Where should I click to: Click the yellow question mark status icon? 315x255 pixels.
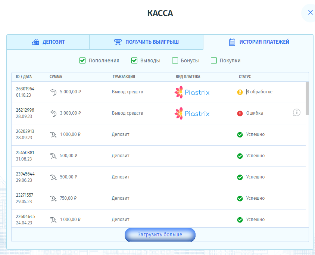(240, 92)
